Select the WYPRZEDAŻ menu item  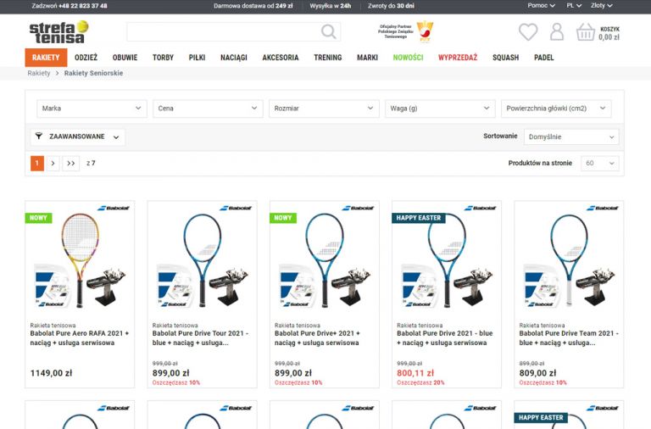458,58
